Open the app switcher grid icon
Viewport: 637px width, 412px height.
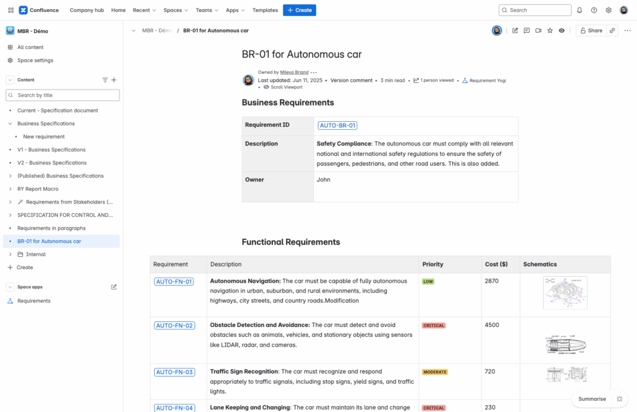tap(10, 10)
